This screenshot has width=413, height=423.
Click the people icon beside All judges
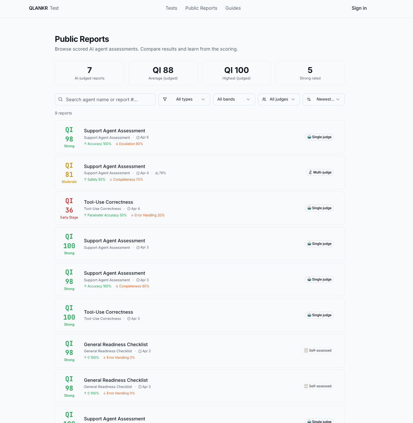265,99
